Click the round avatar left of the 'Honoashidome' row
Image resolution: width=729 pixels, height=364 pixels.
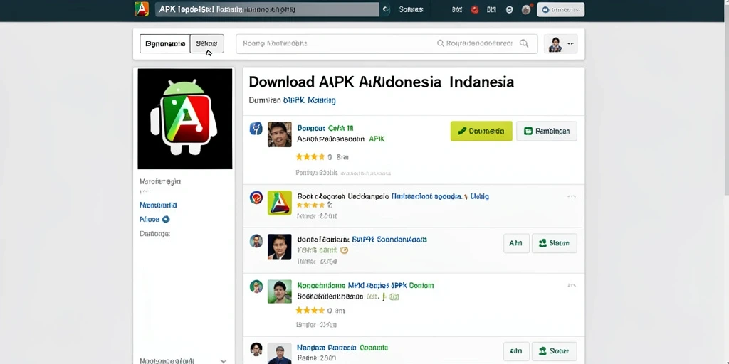tap(256, 286)
